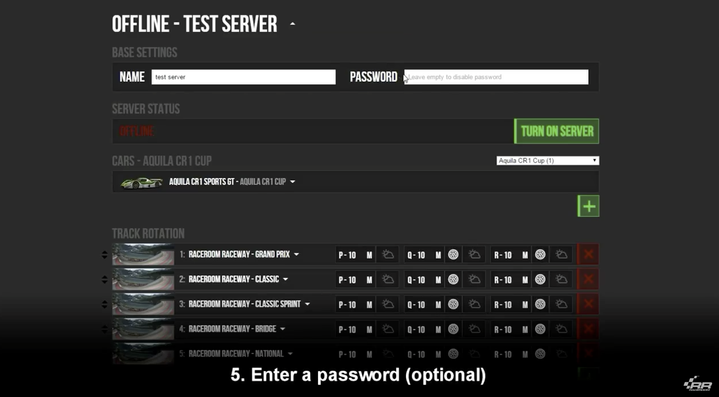
Task: Add a car with the green plus button
Action: pos(588,206)
